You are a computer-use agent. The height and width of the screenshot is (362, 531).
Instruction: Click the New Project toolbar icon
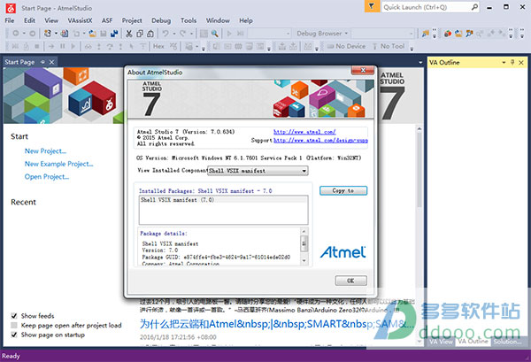coord(48,33)
